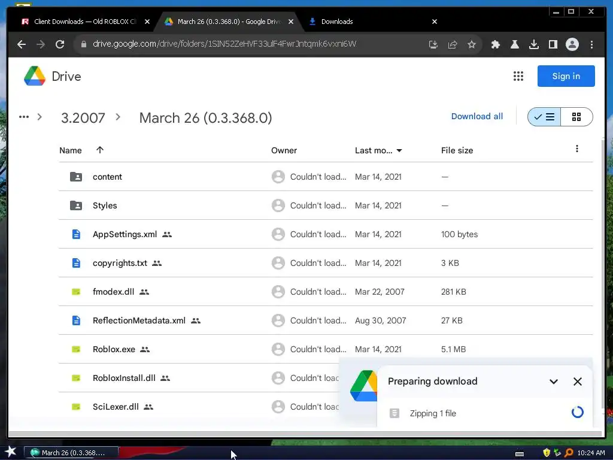Image resolution: width=613 pixels, height=460 pixels.
Task: Open the Extensions puzzle icon
Action: point(495,44)
